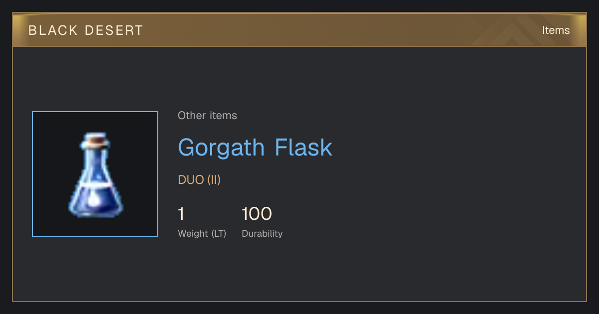Click the DUO (II) enhancement level text

pos(199,180)
